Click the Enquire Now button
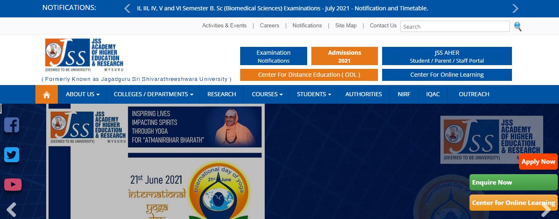The image size is (559, 219). 514,182
